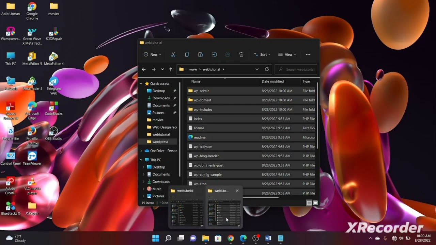This screenshot has width=436, height=245.
Task: Open taskbar Search magnifier
Action: [x=168, y=238]
